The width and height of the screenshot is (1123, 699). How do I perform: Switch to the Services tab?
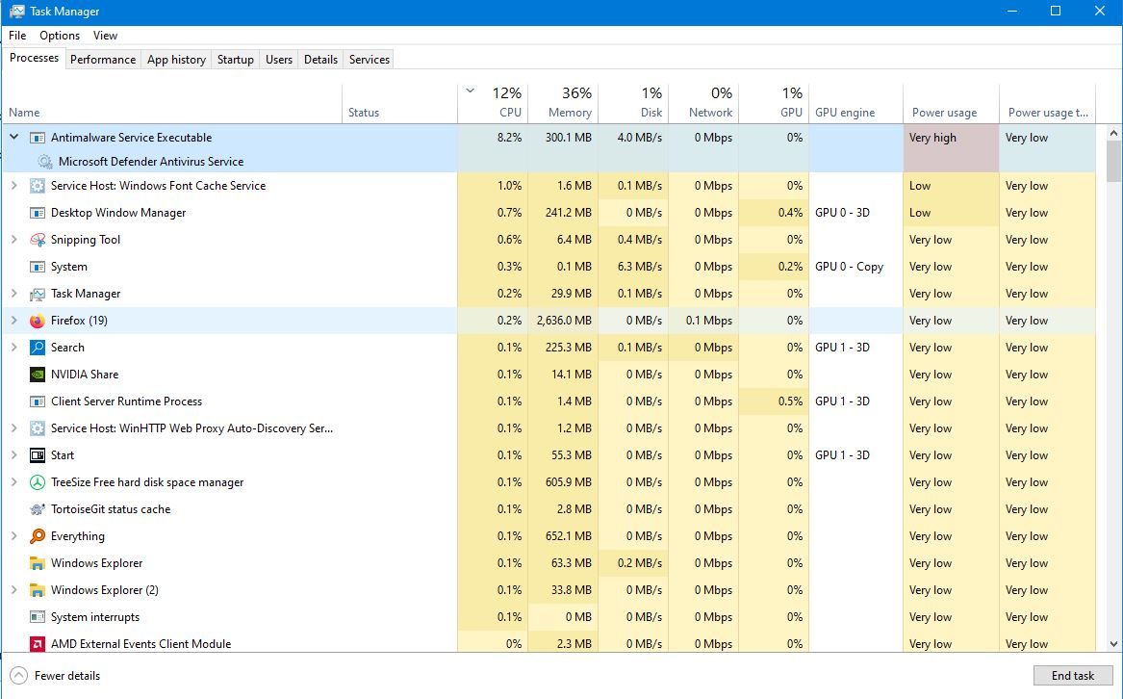tap(369, 60)
